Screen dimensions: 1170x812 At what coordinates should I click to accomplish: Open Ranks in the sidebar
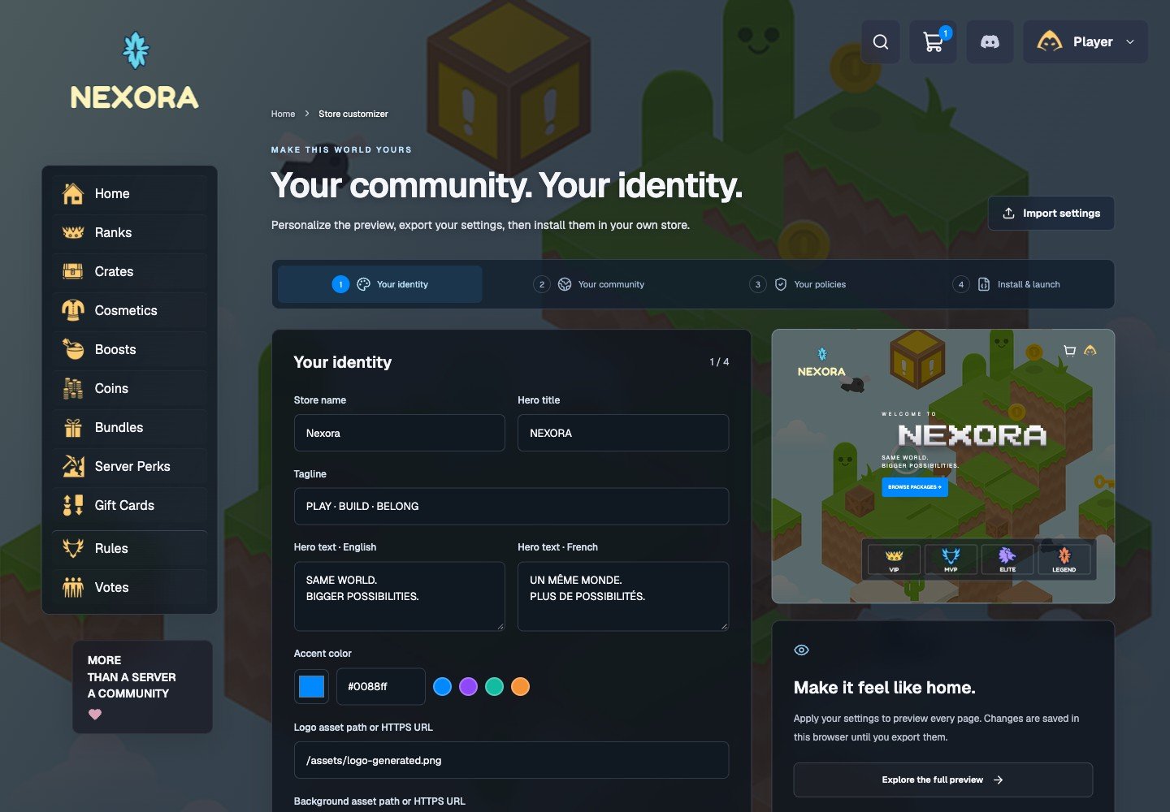(x=130, y=232)
